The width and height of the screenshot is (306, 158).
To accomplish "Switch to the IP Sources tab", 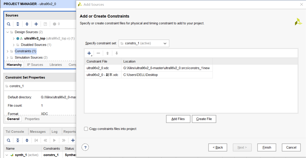I will click(35, 65).
